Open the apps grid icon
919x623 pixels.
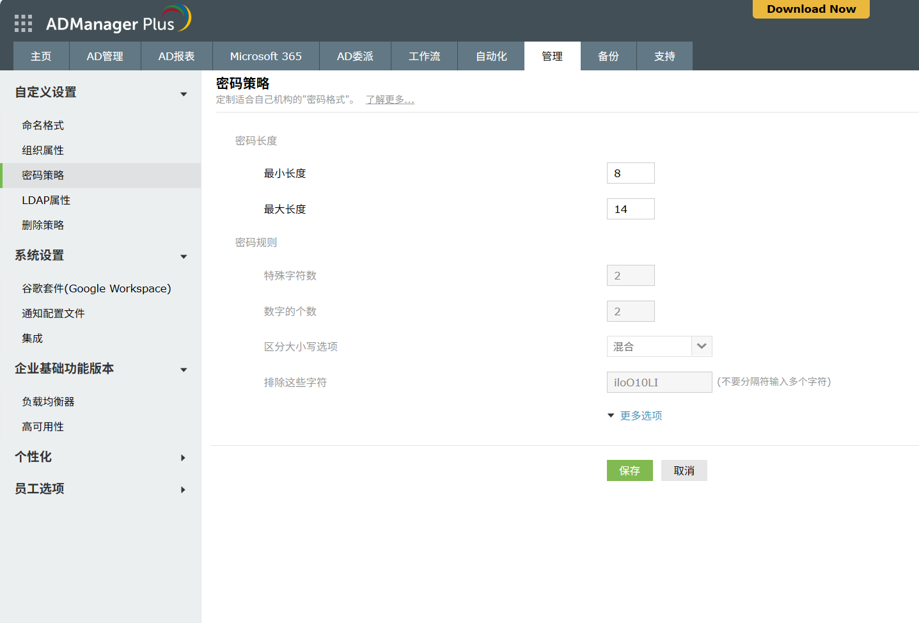[23, 24]
